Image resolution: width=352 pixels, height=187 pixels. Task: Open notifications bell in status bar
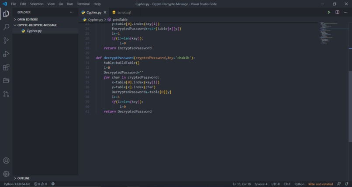(x=347, y=184)
